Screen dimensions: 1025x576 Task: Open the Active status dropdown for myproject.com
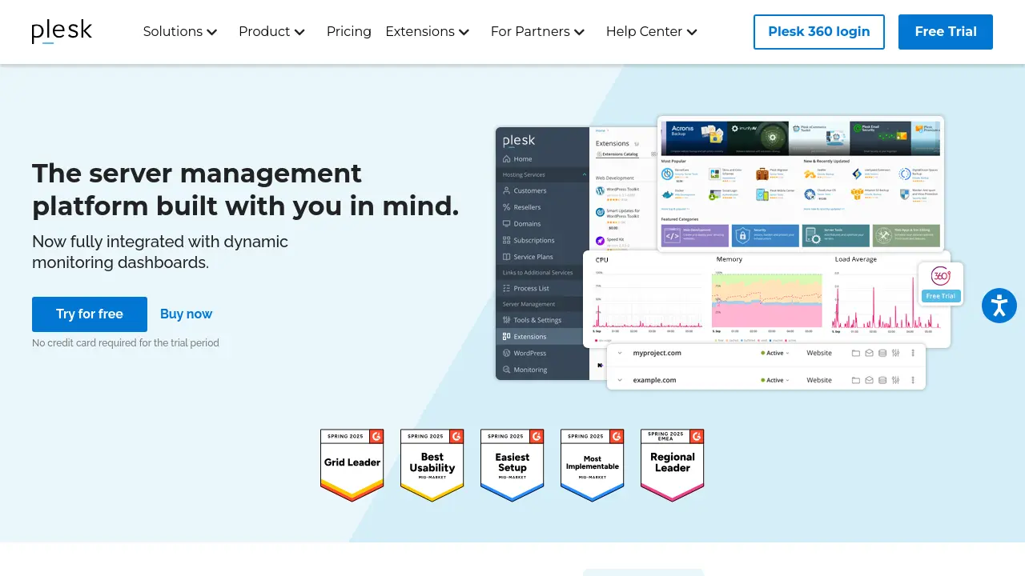tap(775, 353)
